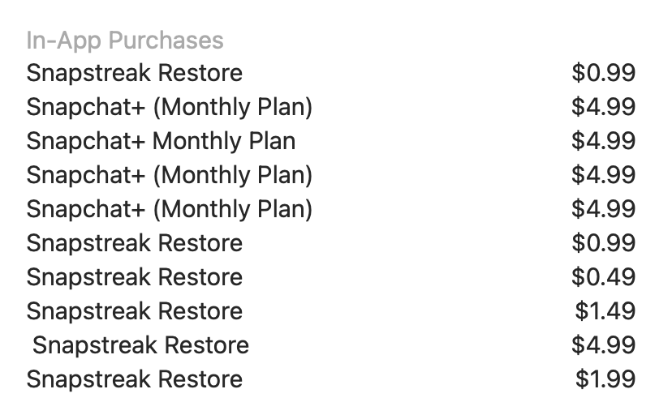The width and height of the screenshot is (672, 402).
Task: Click the $4.99 price beside Snapstreak Restore
Action: pyautogui.click(x=604, y=345)
